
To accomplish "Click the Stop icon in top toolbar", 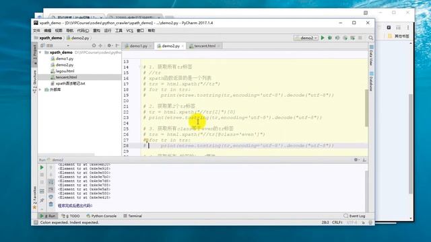I will (x=360, y=38).
